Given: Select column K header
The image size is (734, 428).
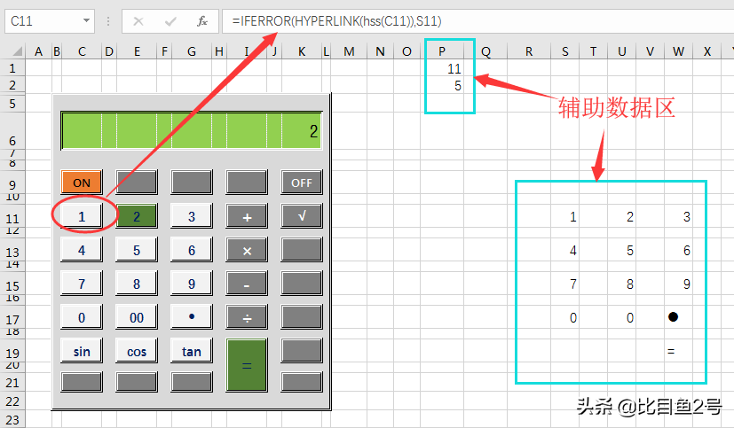Looking at the screenshot, I should pyautogui.click(x=302, y=51).
